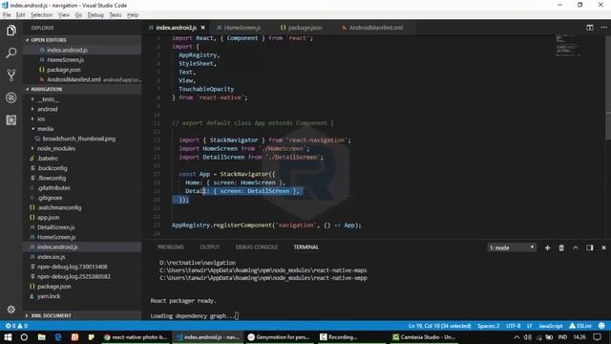
Task: Open the File menu
Action: (7, 15)
